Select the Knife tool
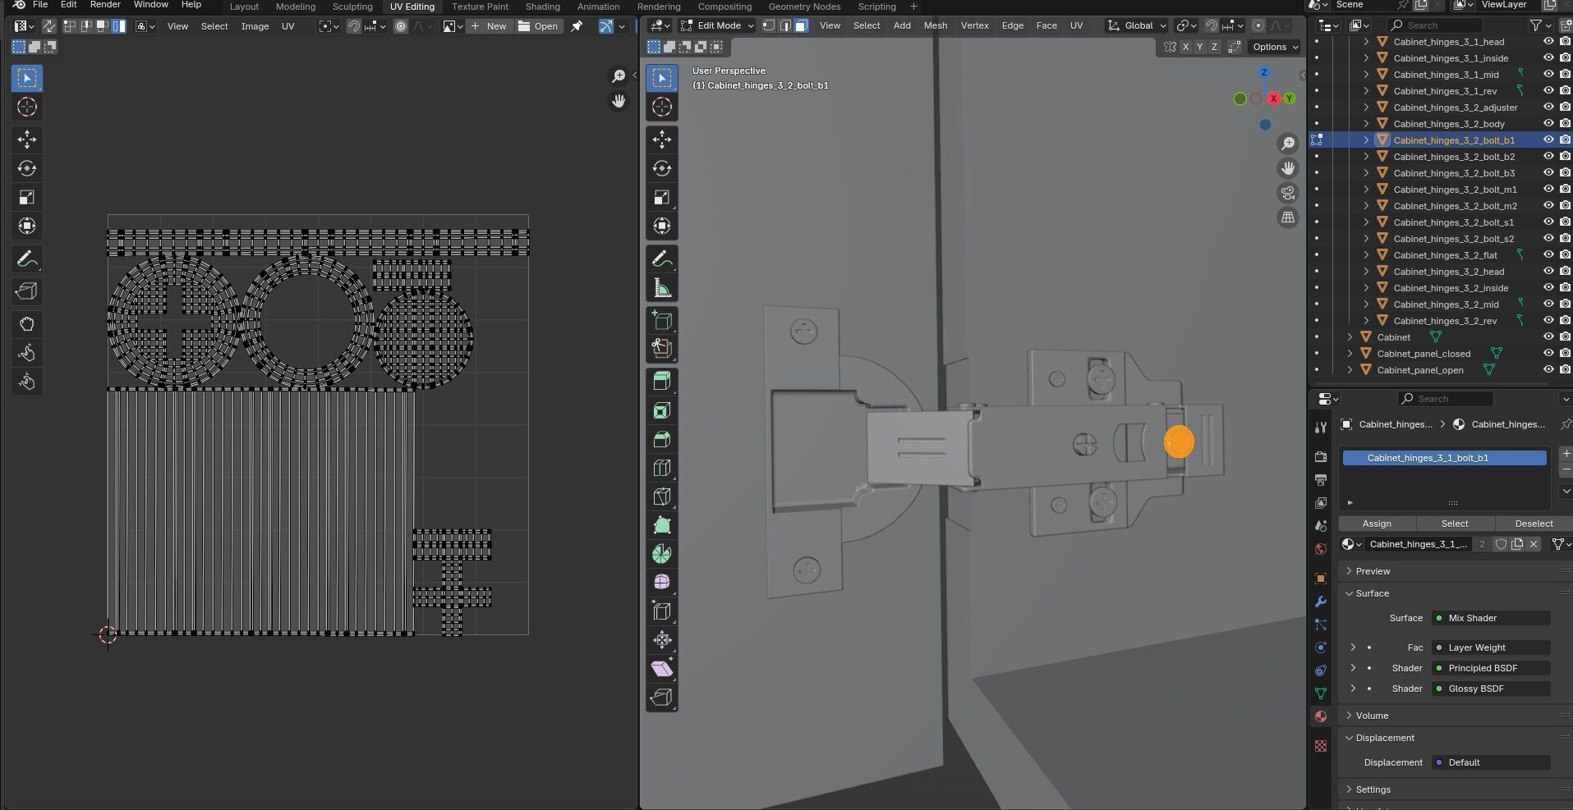Screen dimensions: 1573x810 [x=662, y=497]
